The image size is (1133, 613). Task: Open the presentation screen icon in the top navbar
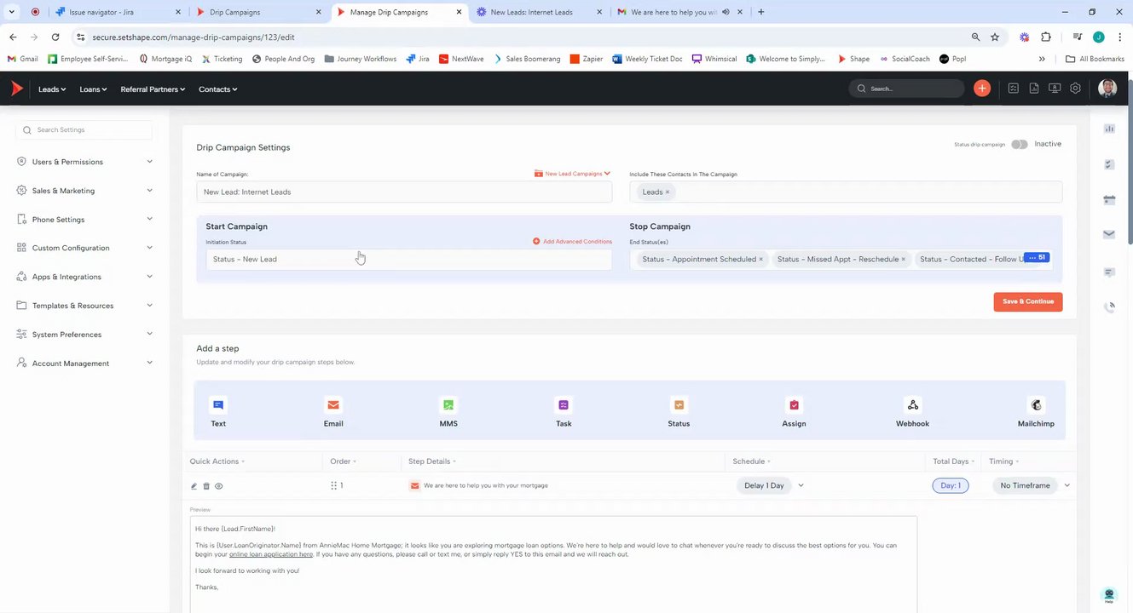click(x=1055, y=89)
